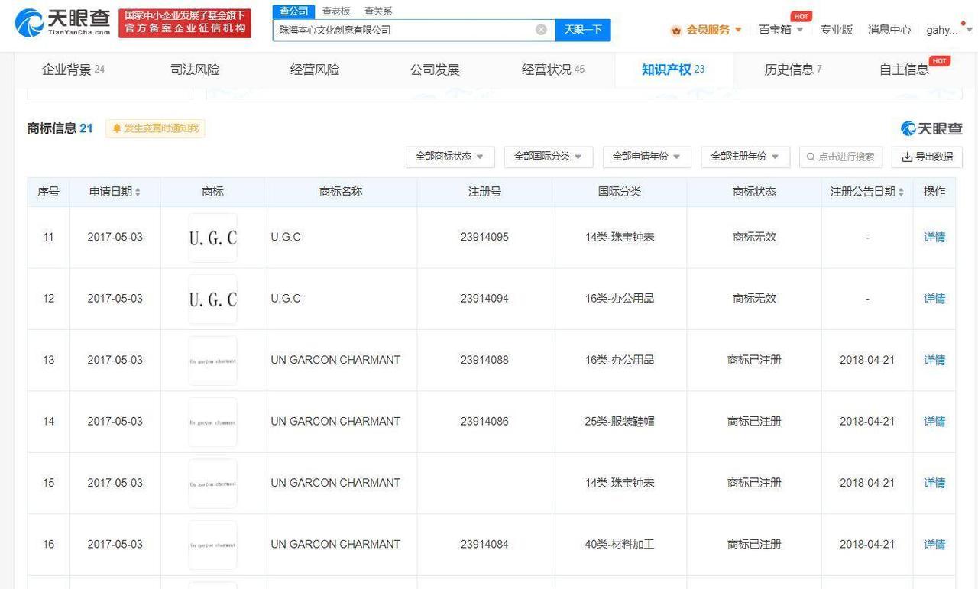Viewport: 978px width, 589px height.
Task: Click 商标名称 column header
Action: [341, 192]
